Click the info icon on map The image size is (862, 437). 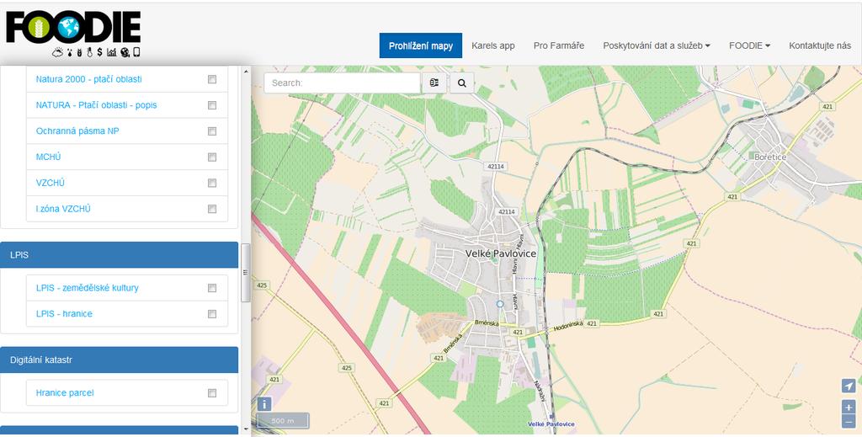[x=263, y=404]
